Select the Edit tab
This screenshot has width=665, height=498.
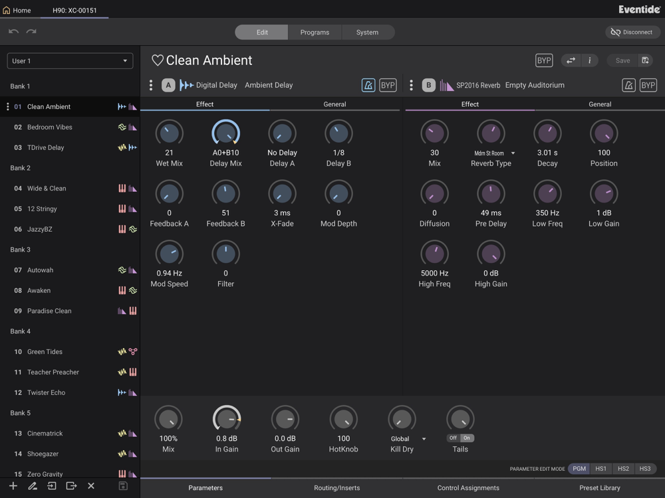tap(261, 32)
